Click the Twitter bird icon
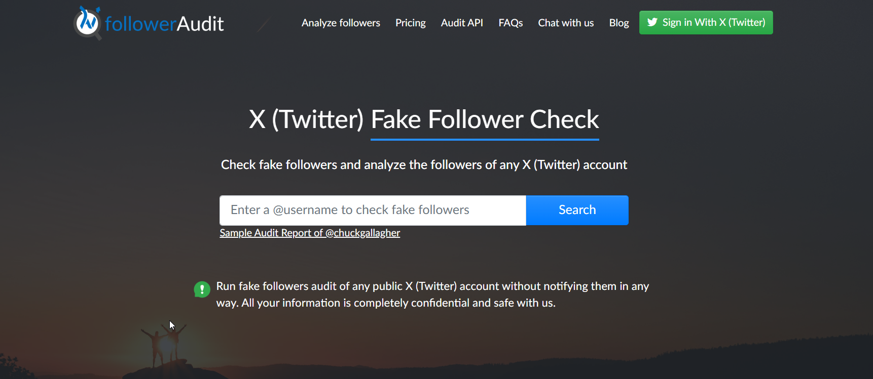Image resolution: width=873 pixels, height=379 pixels. pos(652,22)
